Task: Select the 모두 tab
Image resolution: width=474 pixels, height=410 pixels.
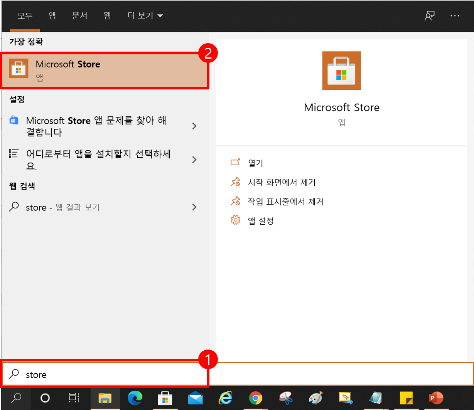Action: point(25,16)
